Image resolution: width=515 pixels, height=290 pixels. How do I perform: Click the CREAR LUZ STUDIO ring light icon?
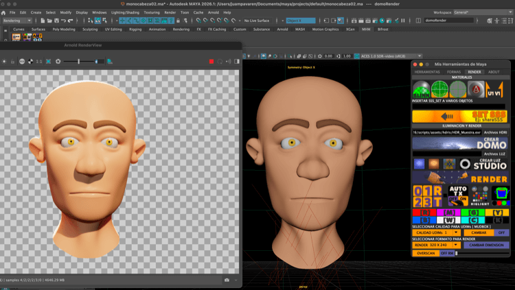coord(465,165)
